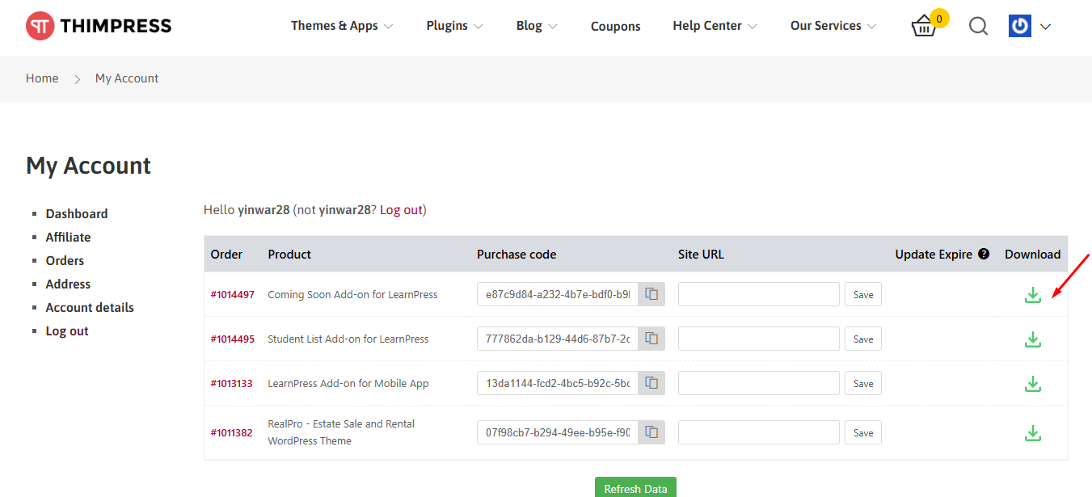Click purchase code field for order #1013133

(558, 383)
